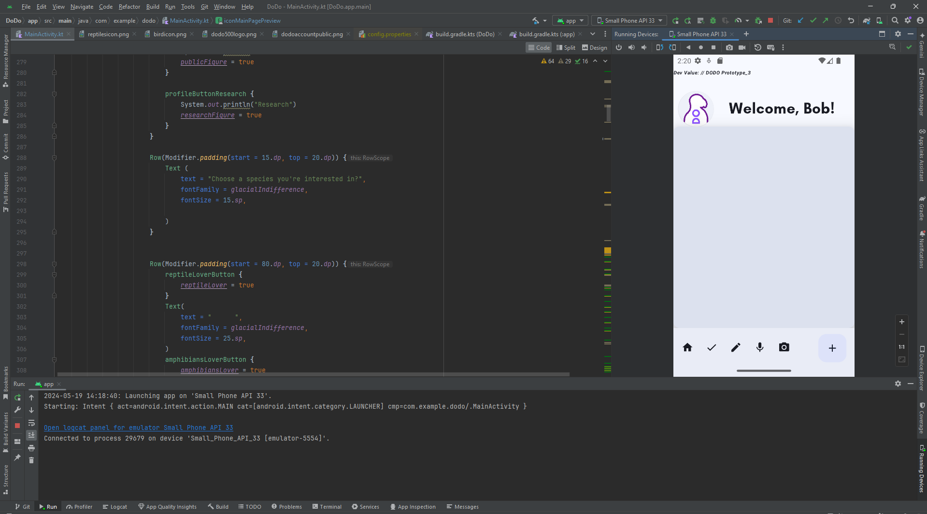Tap the plus floating action button in app
This screenshot has height=514, width=927.
[832, 348]
